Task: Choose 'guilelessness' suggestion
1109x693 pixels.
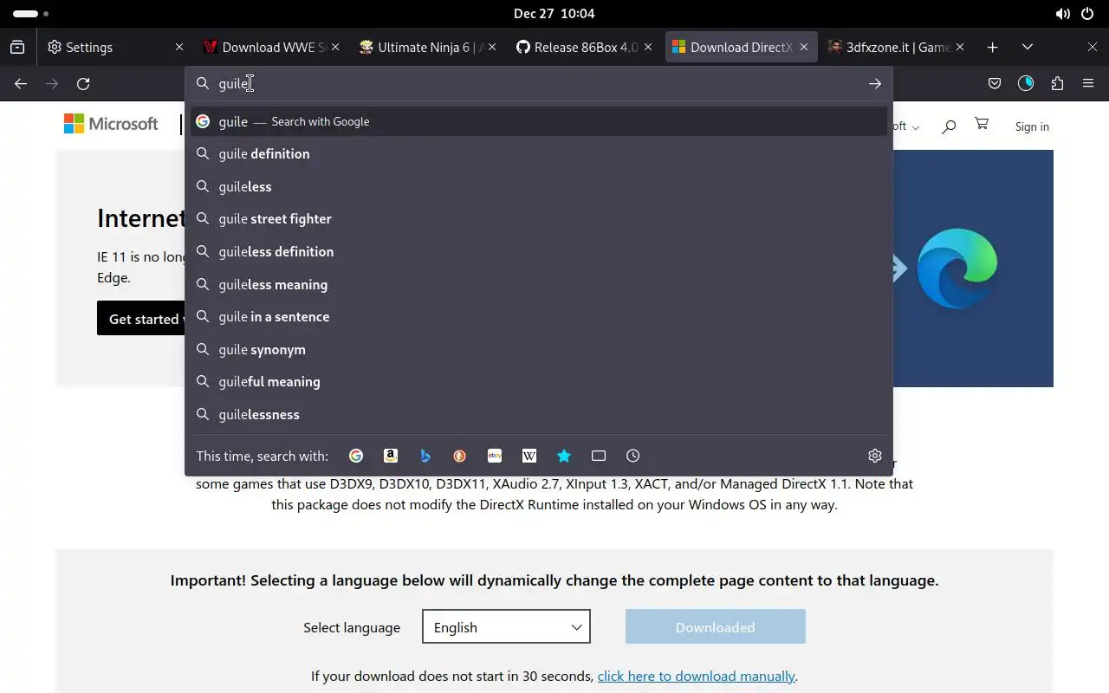Action: click(539, 414)
